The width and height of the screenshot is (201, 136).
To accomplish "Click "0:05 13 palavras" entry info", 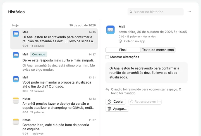I will click(x=33, y=91).
